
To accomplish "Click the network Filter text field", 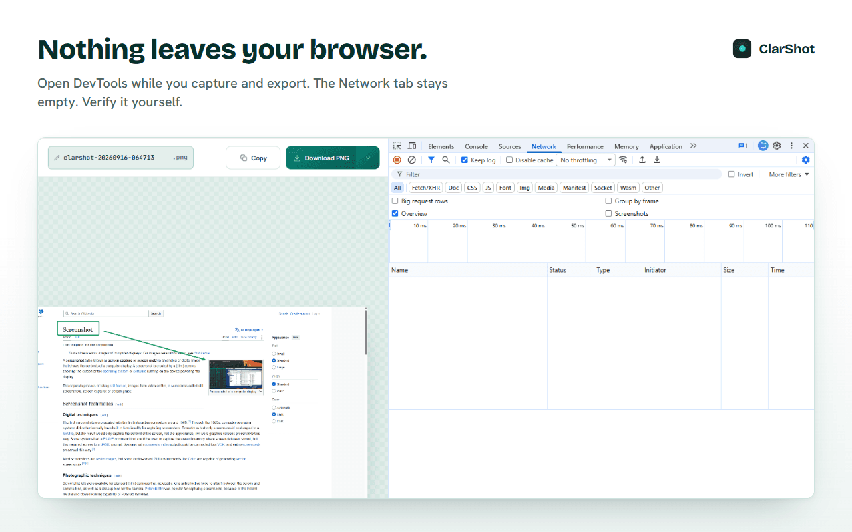I will coord(557,174).
